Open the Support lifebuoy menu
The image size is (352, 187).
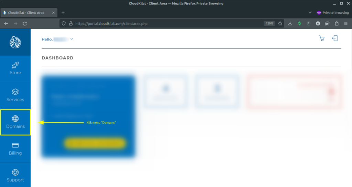(15, 175)
